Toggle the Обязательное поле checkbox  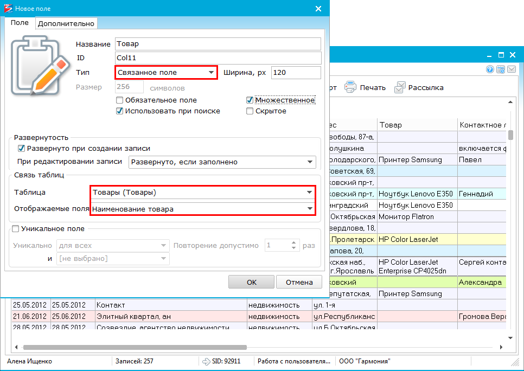tap(119, 100)
